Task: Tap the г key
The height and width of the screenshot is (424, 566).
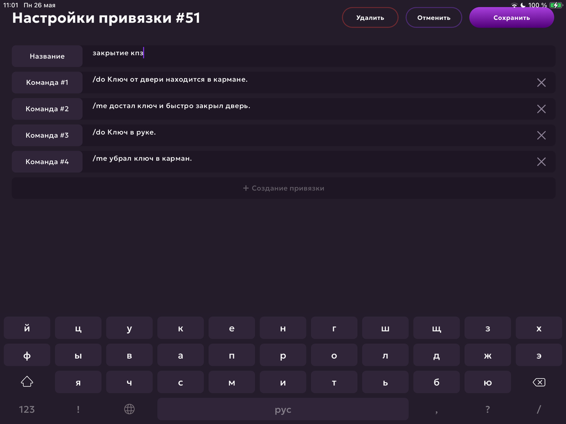Action: click(x=334, y=328)
